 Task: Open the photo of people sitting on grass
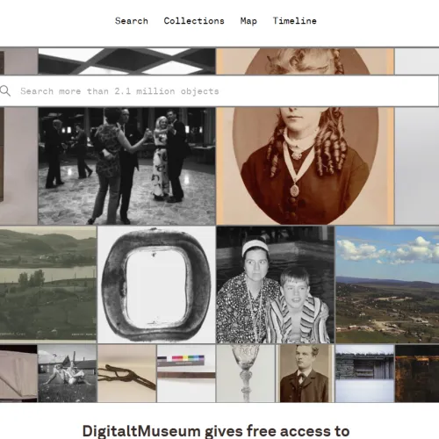coord(68,373)
